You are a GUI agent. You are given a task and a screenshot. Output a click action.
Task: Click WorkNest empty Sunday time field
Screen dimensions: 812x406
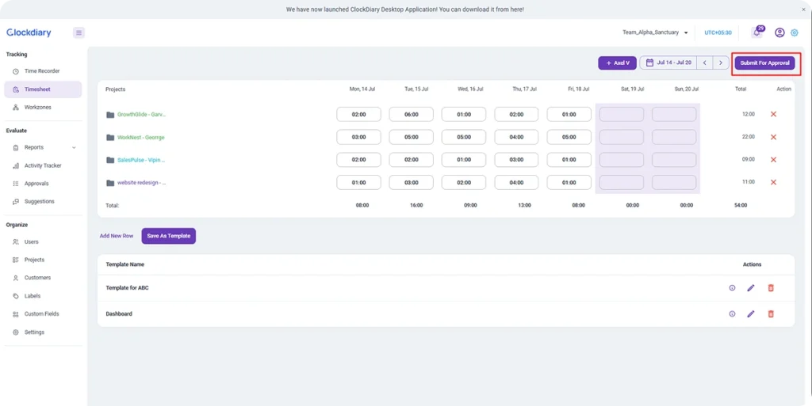click(x=674, y=137)
